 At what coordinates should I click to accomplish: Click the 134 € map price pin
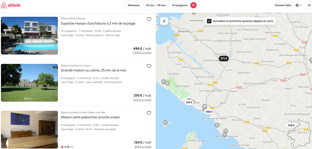[189, 102]
